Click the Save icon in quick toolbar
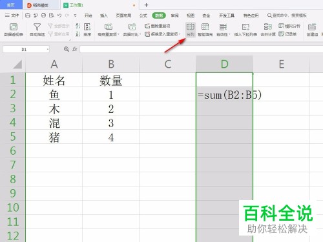Viewport: 323px width, 242px height. click(28, 15)
